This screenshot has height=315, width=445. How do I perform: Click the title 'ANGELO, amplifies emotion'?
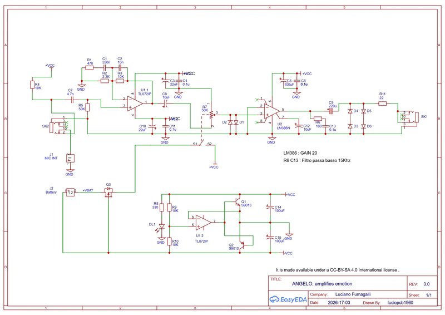322,283
